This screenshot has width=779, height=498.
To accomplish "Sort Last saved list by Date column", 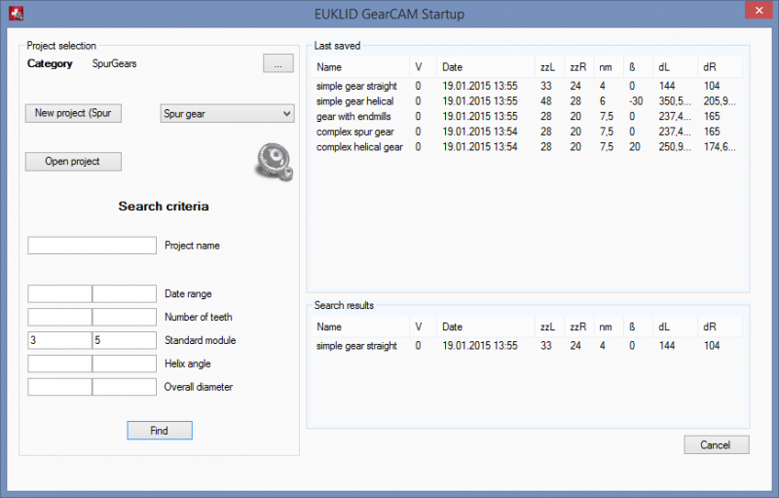I will coord(486,67).
